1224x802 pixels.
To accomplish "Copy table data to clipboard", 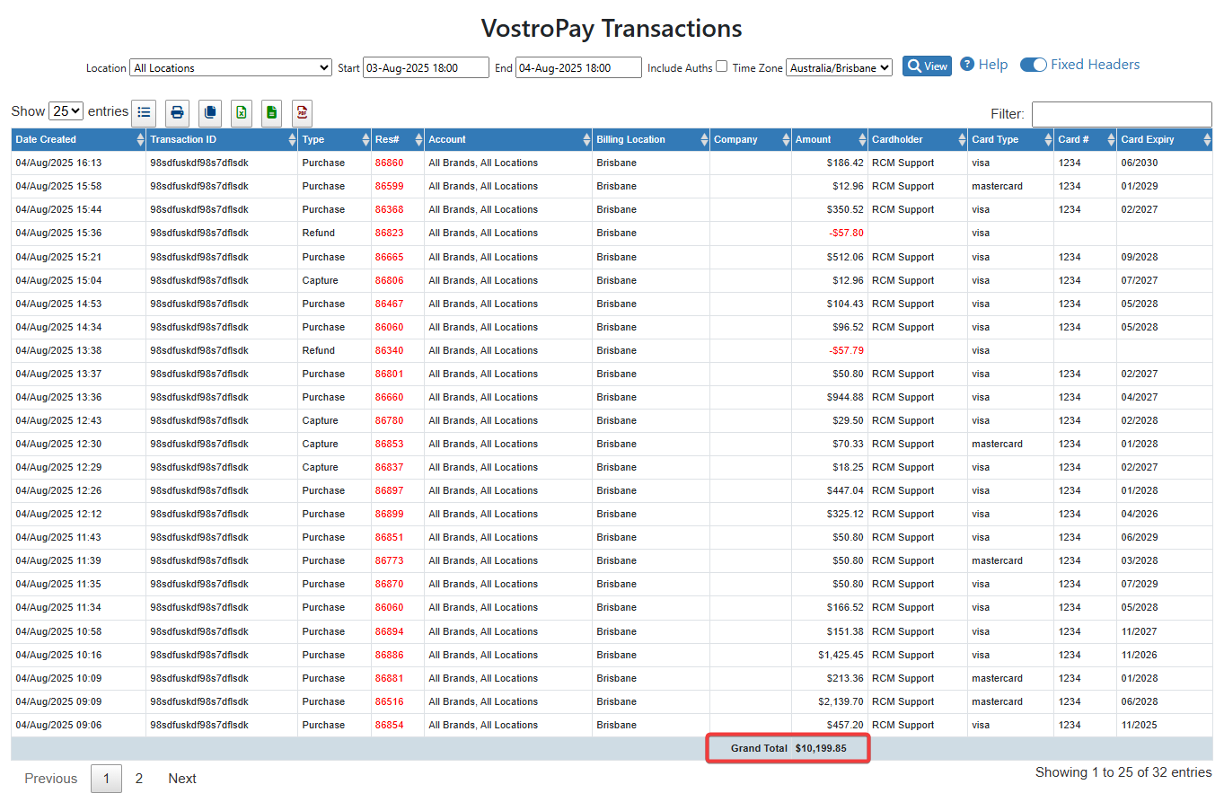I will click(210, 112).
